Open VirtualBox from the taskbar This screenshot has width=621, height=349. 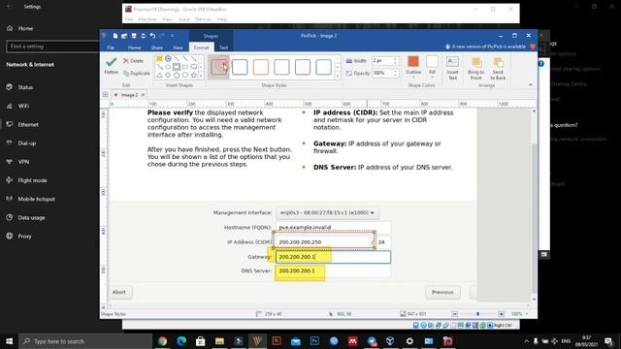(x=390, y=340)
